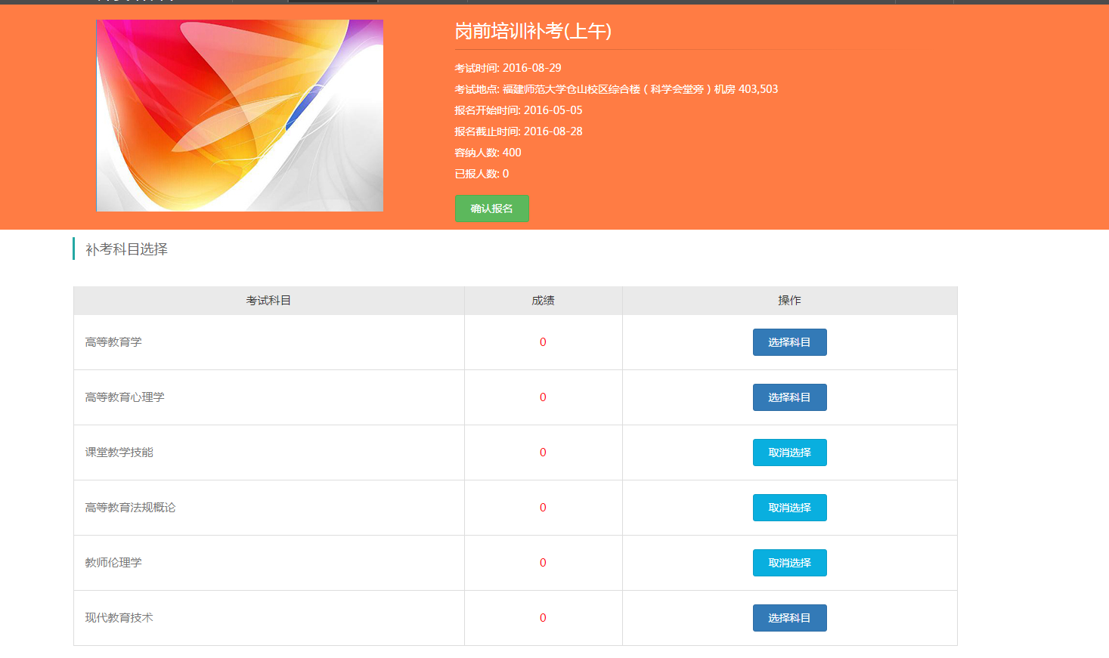Click the 考试科目 column header

click(268, 301)
